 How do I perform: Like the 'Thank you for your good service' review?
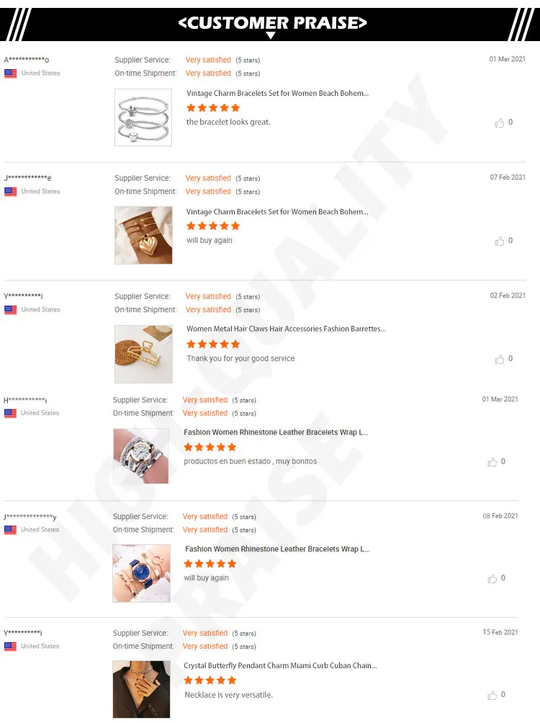tap(500, 359)
